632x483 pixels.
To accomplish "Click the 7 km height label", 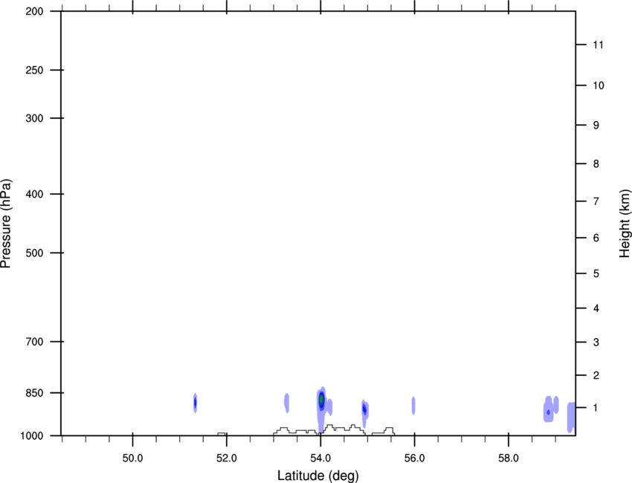I will tap(596, 201).
